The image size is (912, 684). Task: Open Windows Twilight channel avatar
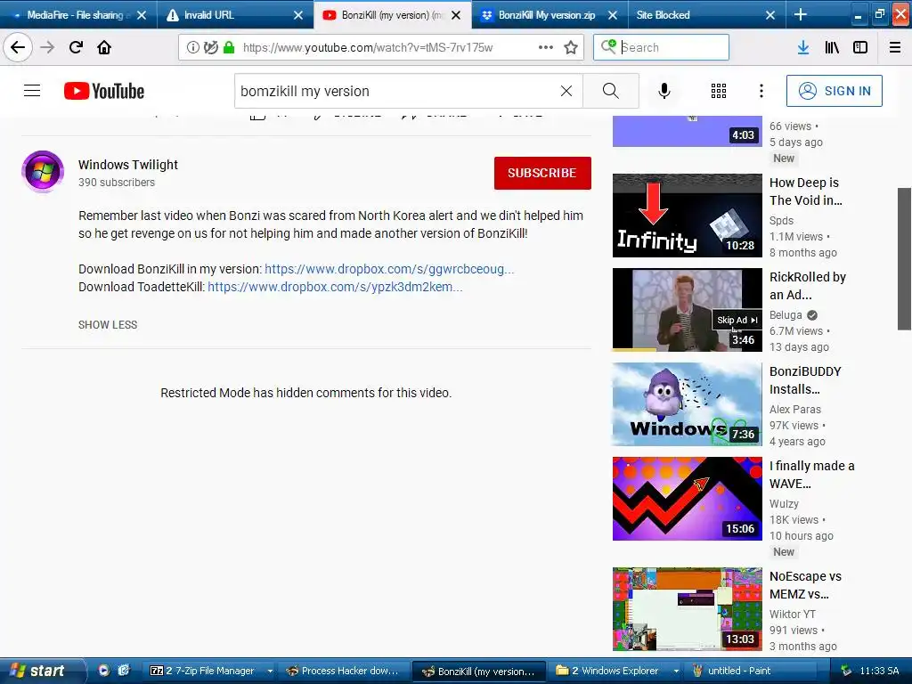point(43,172)
